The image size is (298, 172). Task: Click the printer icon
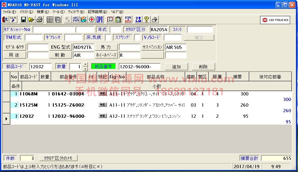pyautogui.click(x=39, y=19)
